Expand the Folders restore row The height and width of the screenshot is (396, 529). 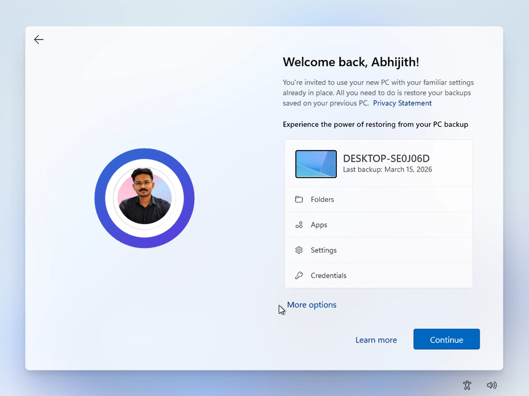tap(378, 199)
